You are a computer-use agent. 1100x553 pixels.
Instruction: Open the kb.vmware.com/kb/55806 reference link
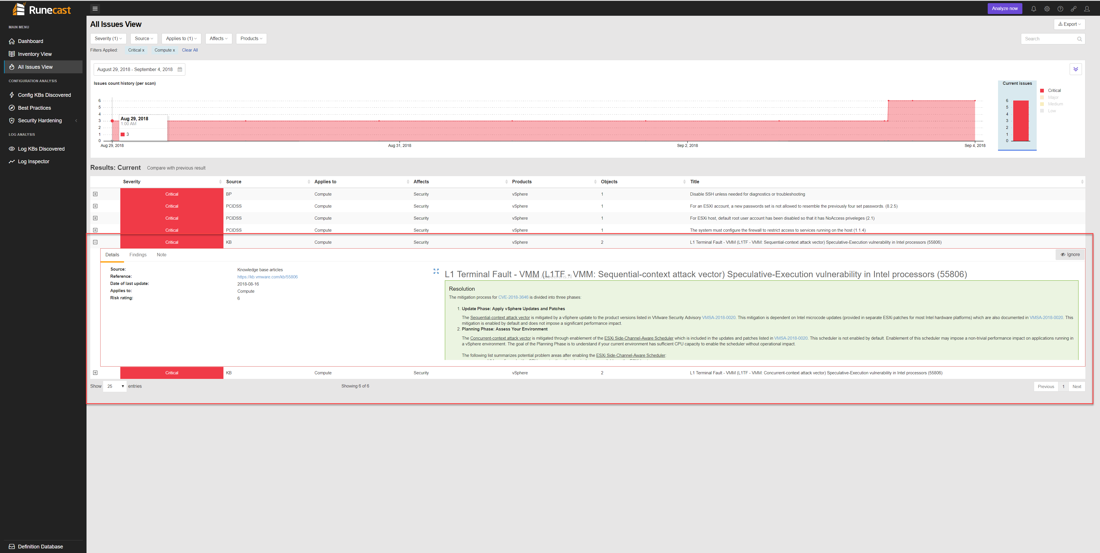click(267, 277)
